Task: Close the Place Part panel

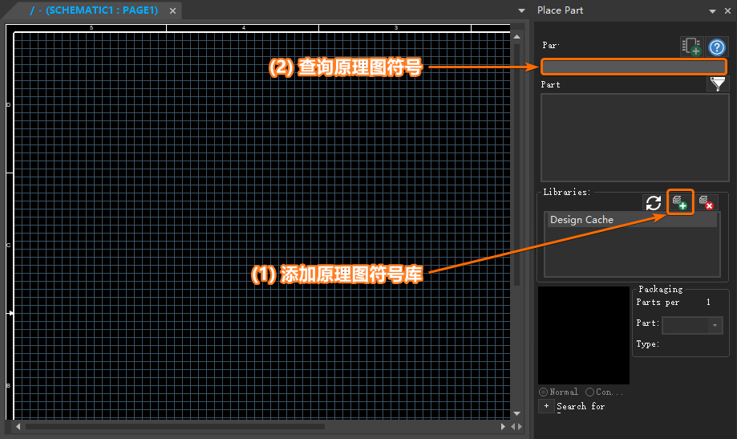Action: [727, 11]
